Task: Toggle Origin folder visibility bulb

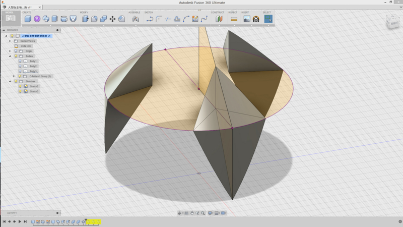Action: 16,51
